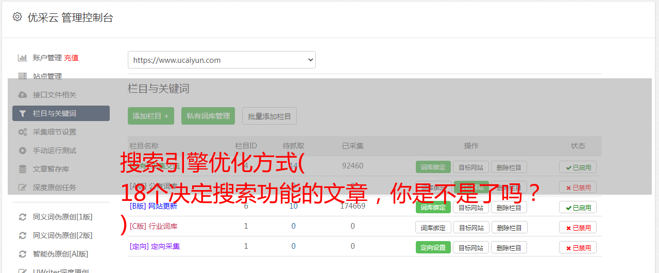This screenshot has width=659, height=273.
Task: Click 删除栏目 in the 92460 row
Action: tap(509, 167)
